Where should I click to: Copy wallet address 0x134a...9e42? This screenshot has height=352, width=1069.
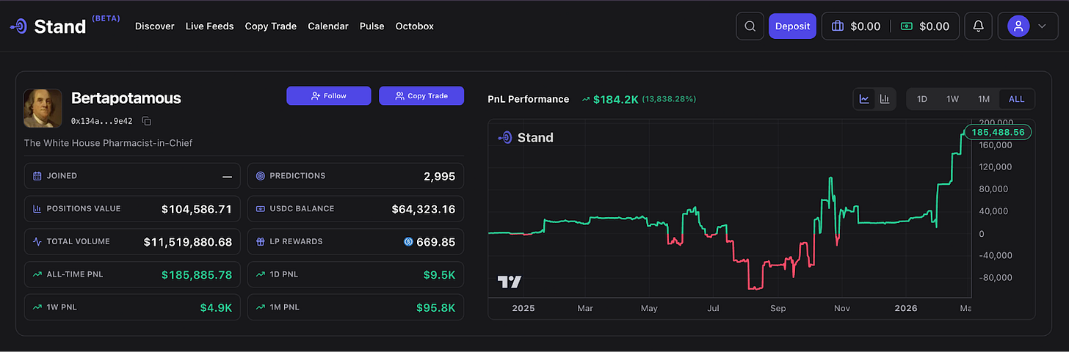click(147, 121)
